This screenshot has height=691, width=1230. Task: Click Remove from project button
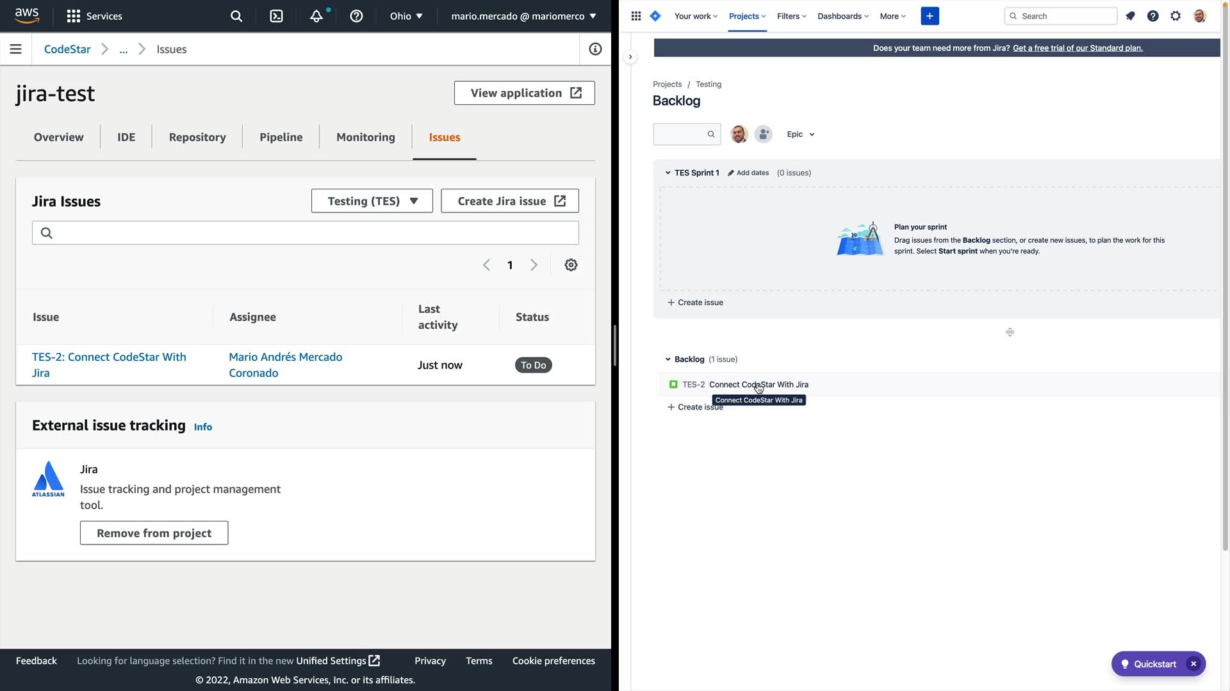pos(154,533)
